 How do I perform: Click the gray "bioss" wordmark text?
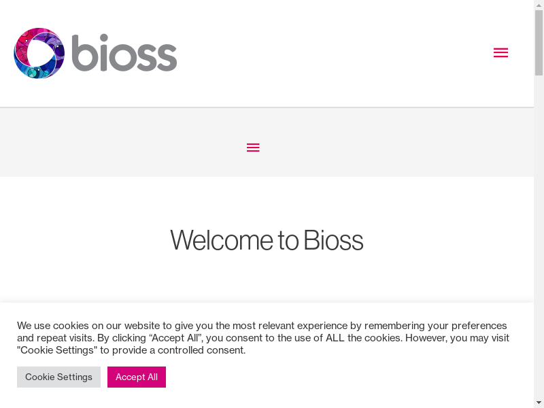click(124, 53)
